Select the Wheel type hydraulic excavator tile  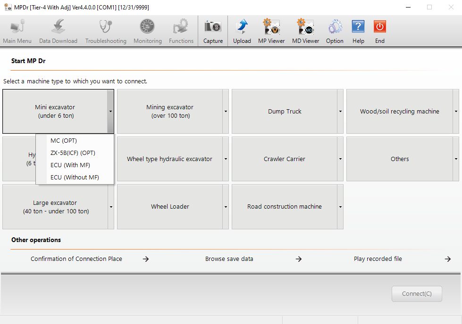tap(170, 159)
